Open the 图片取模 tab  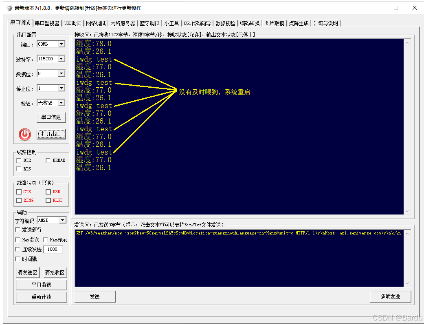[x=274, y=23]
